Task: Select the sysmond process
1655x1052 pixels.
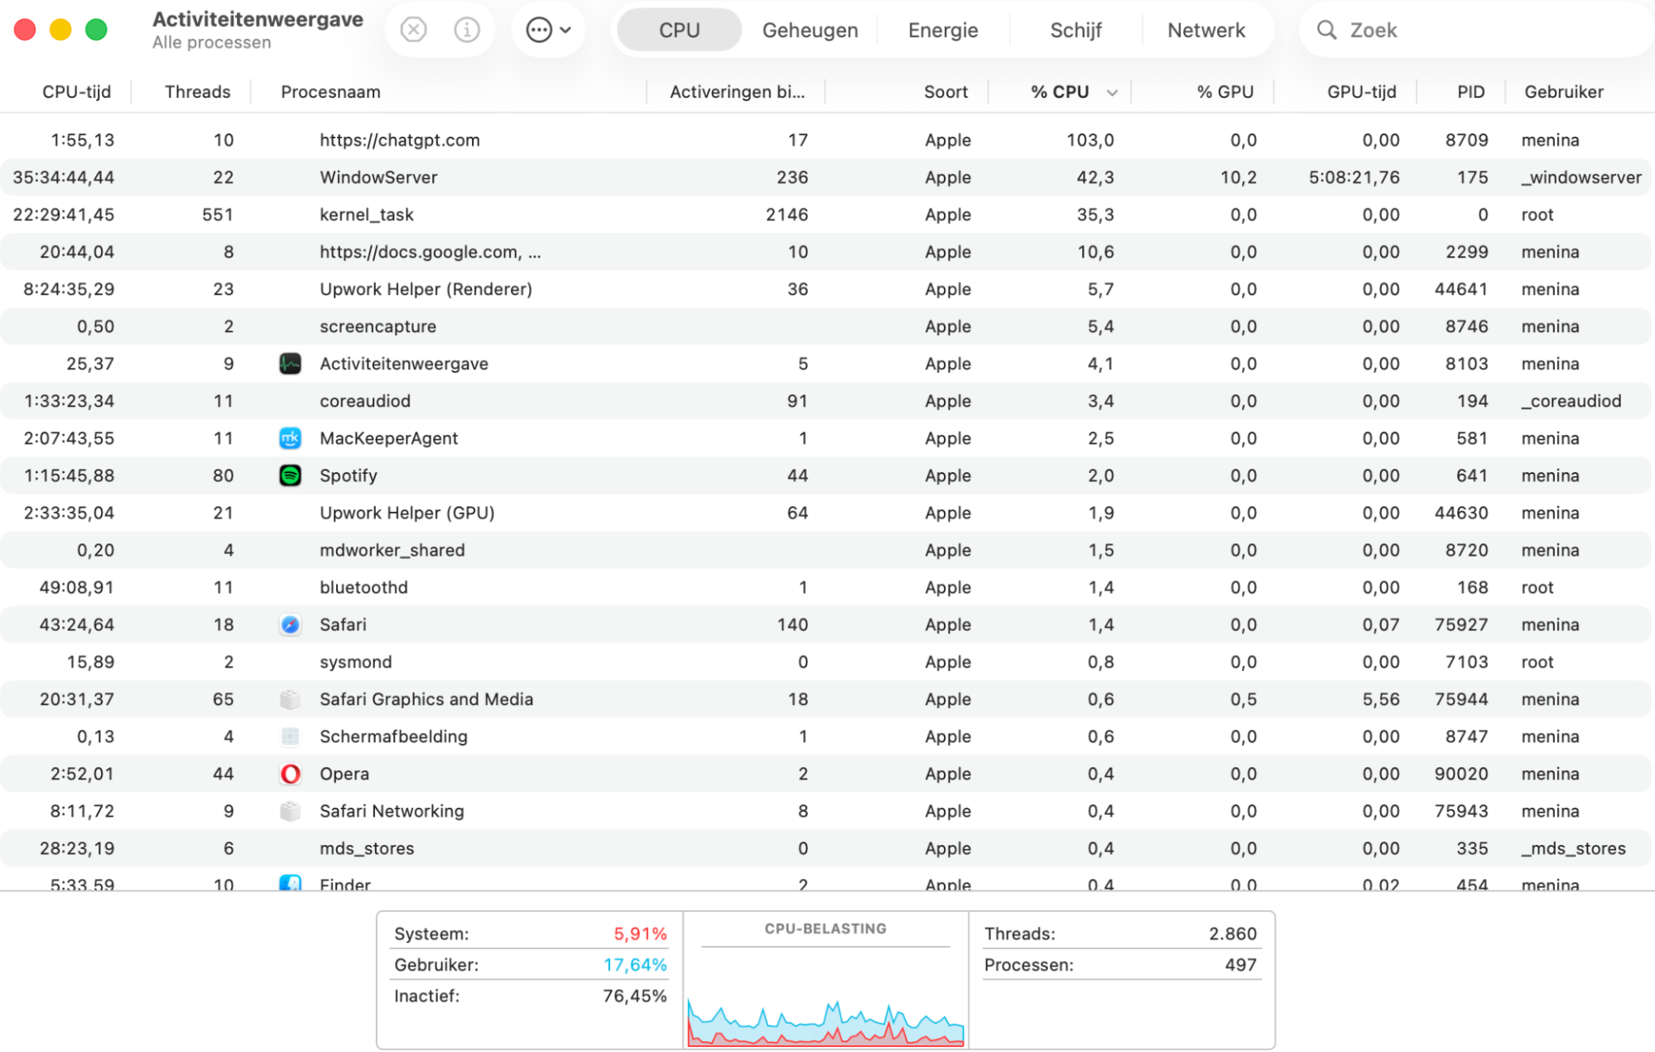Action: tap(826, 662)
